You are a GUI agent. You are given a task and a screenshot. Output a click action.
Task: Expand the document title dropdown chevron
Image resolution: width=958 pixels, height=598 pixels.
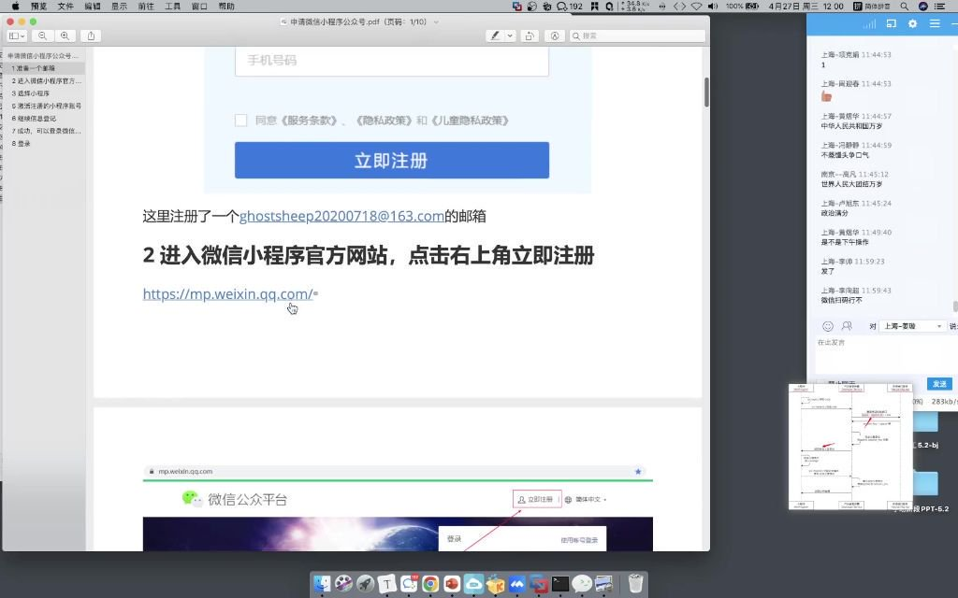click(436, 22)
